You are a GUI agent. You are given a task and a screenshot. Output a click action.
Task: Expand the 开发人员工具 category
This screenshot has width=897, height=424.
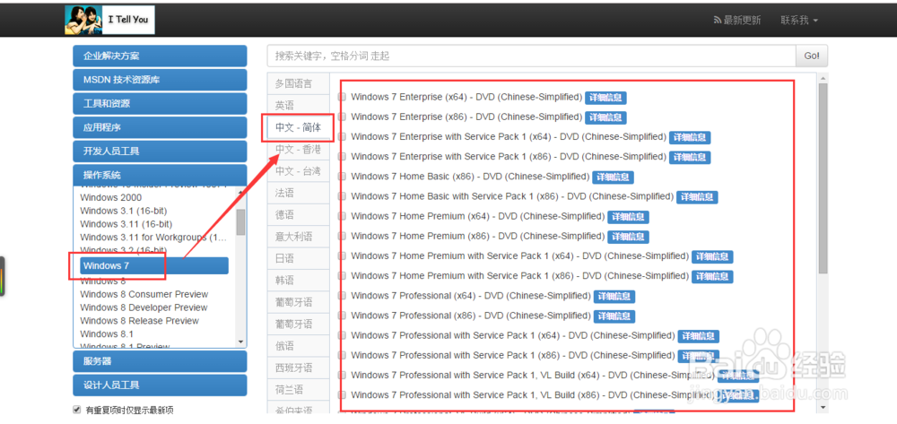[161, 151]
